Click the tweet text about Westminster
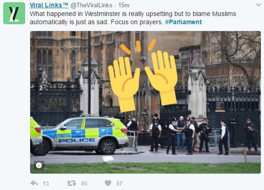This screenshot has width=264, height=190. pyautogui.click(x=133, y=18)
